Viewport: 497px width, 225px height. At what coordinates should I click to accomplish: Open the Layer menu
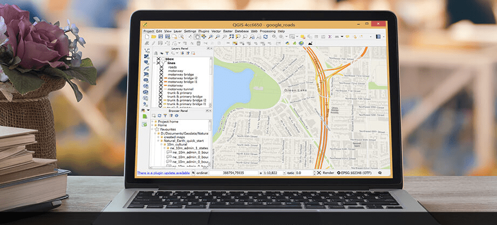coord(178,31)
